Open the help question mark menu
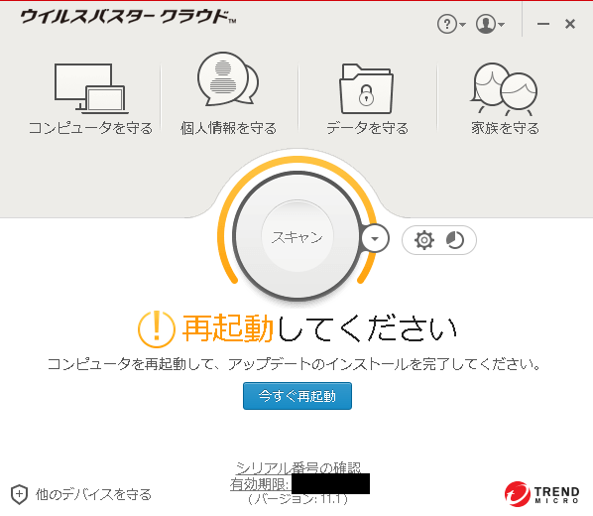The height and width of the screenshot is (516, 593). (451, 24)
